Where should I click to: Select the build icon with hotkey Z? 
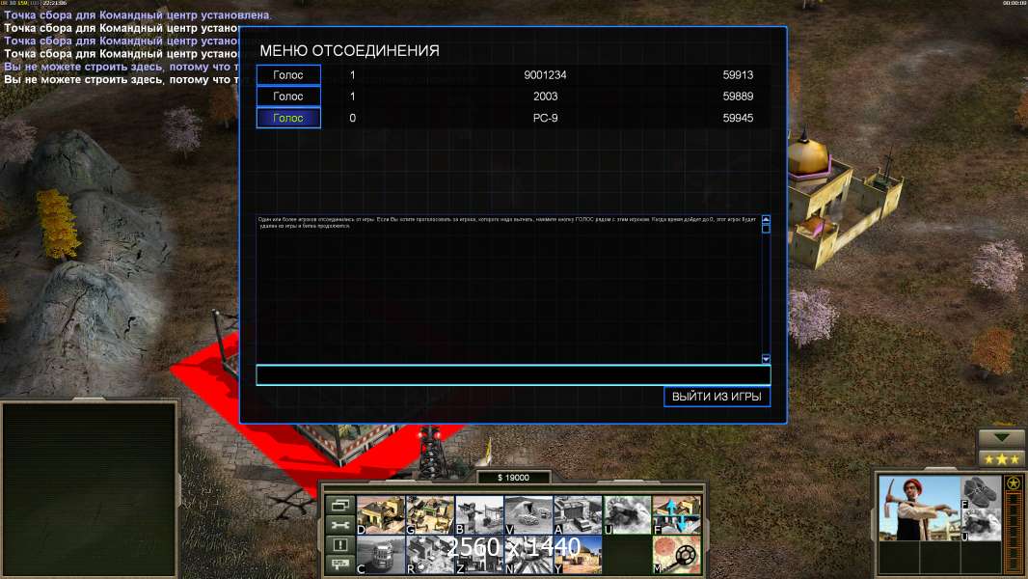(x=479, y=555)
